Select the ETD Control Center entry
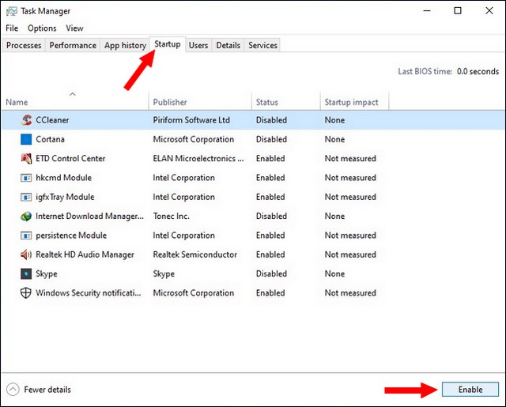 [x=70, y=158]
